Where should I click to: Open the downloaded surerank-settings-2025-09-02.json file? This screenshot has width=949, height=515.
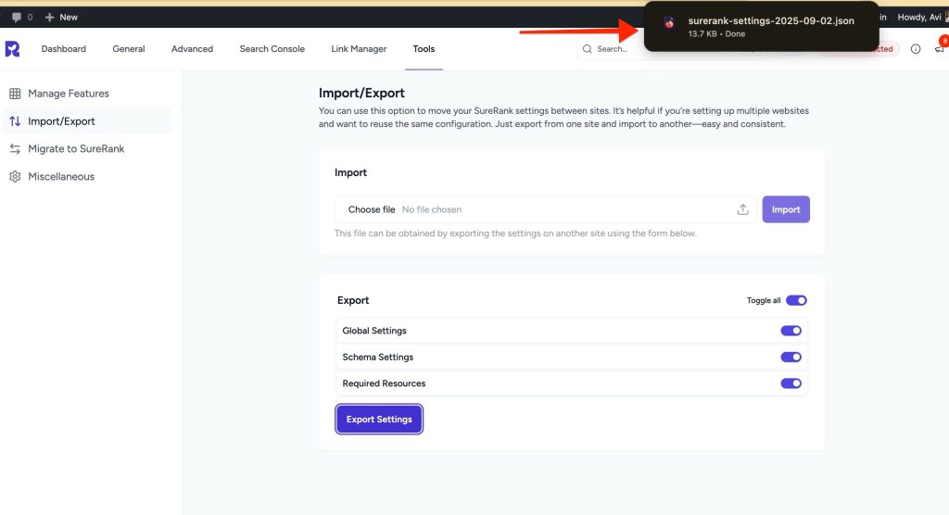[771, 20]
